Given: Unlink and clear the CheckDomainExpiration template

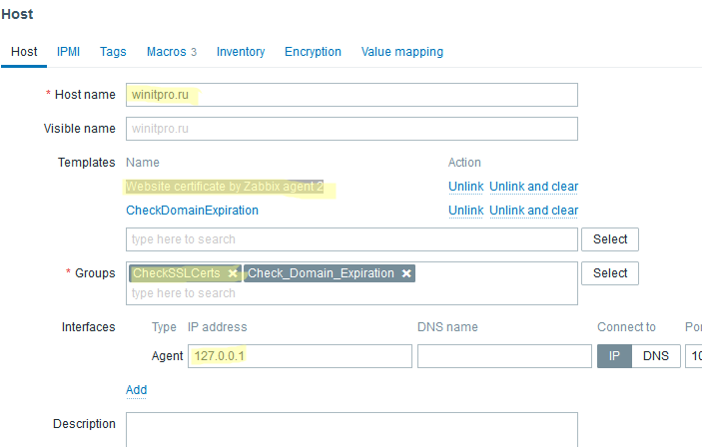Looking at the screenshot, I should tap(533, 211).
